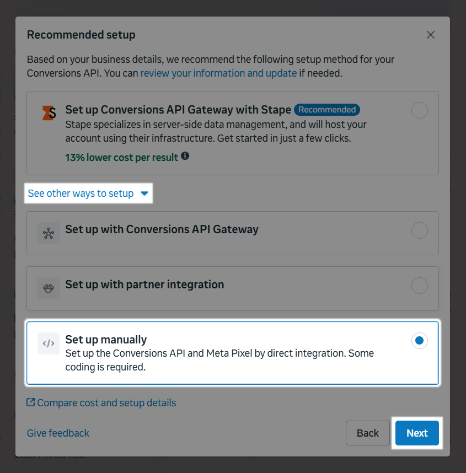The width and height of the screenshot is (466, 473).
Task: Select the Conversions API Gateway radio button
Action: click(x=420, y=230)
